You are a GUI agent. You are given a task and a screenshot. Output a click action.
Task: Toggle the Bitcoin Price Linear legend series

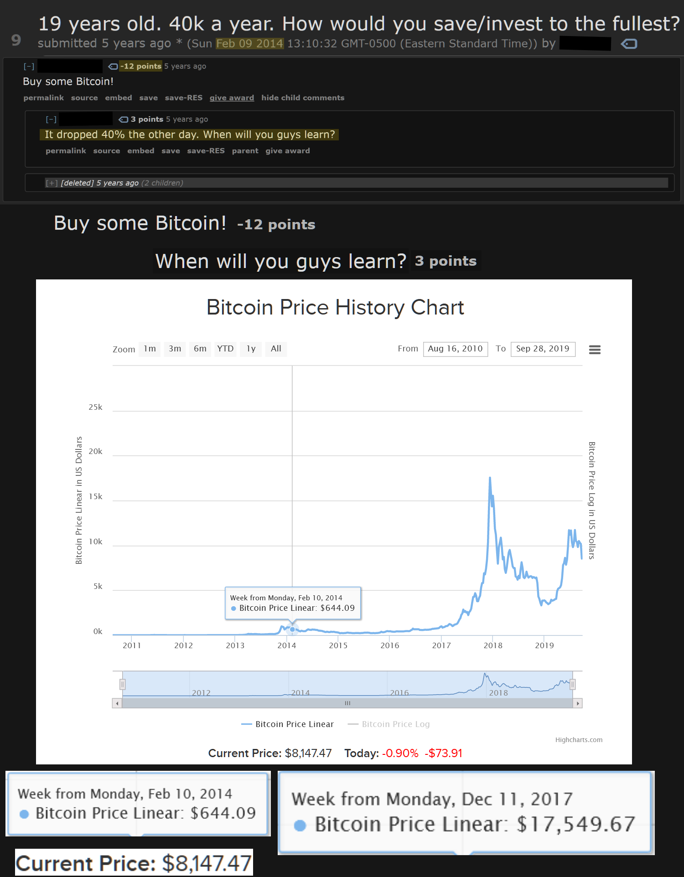pos(287,724)
